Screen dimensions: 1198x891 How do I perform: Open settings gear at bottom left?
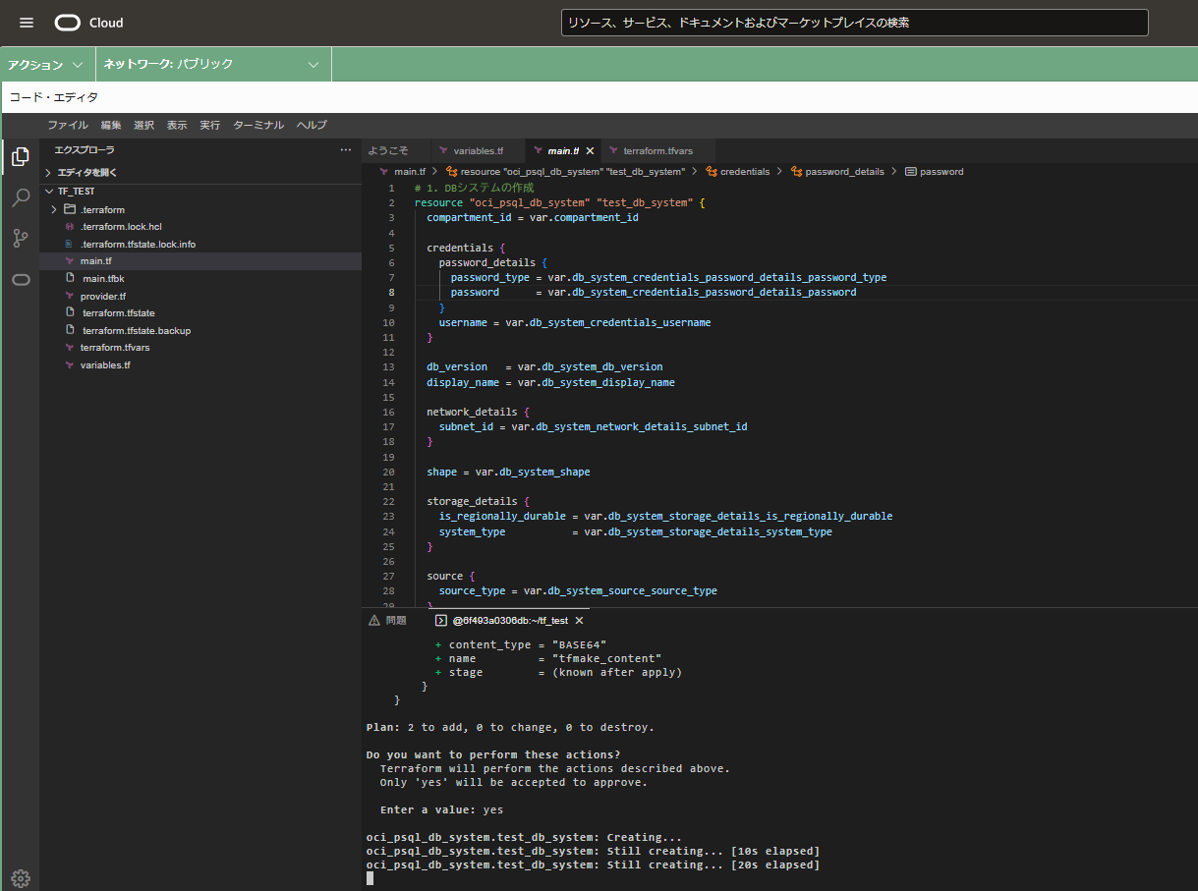click(x=21, y=877)
